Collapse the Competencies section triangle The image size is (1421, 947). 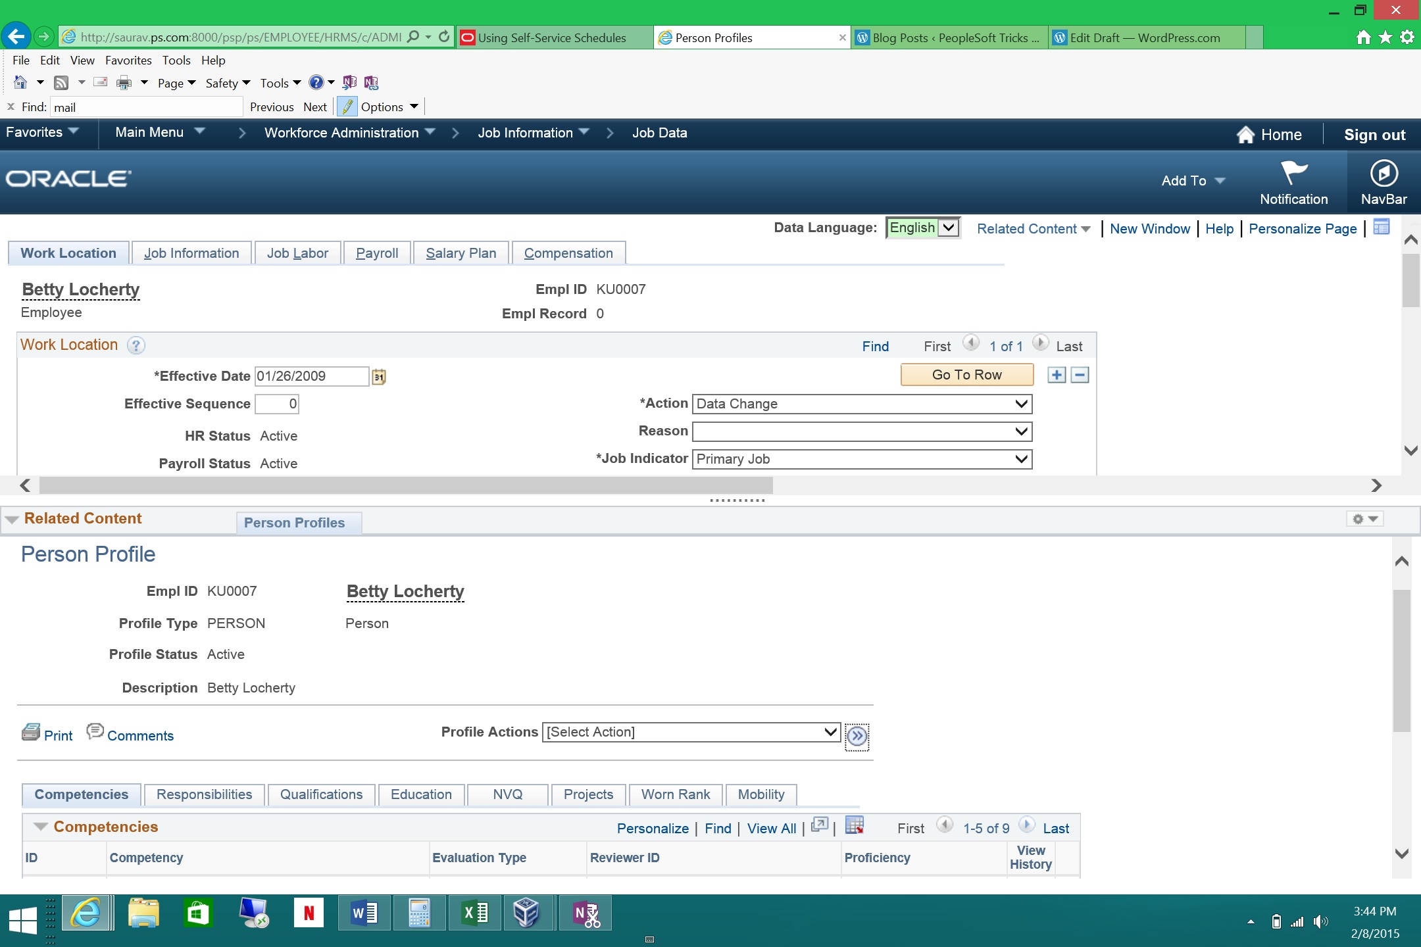pyautogui.click(x=41, y=827)
